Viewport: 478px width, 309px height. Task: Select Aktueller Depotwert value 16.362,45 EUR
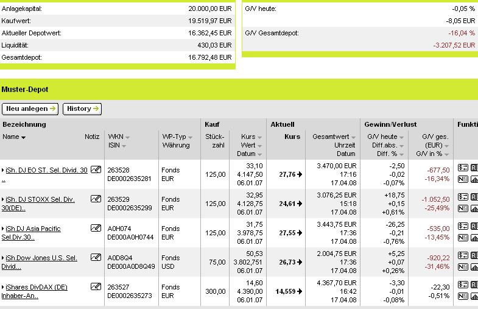tap(209, 33)
